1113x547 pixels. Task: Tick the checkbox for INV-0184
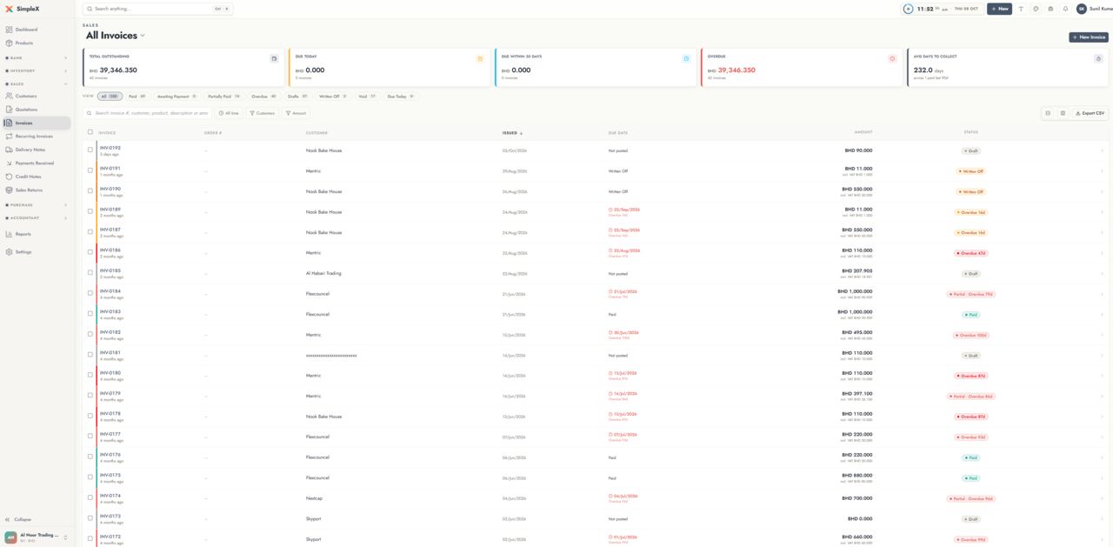pyautogui.click(x=90, y=293)
